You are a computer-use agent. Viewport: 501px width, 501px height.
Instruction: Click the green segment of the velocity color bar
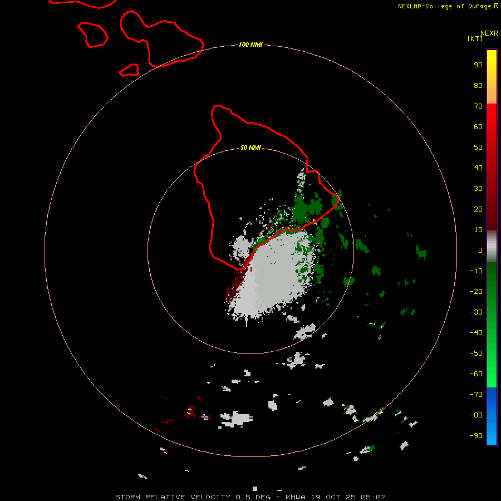point(492,325)
